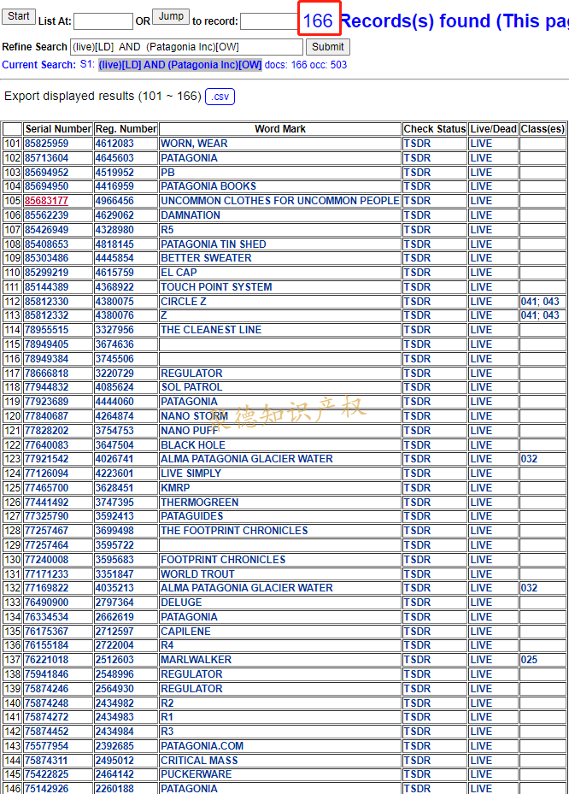Open the DELUGE word mark
This screenshot has width=569, height=794.
181,603
